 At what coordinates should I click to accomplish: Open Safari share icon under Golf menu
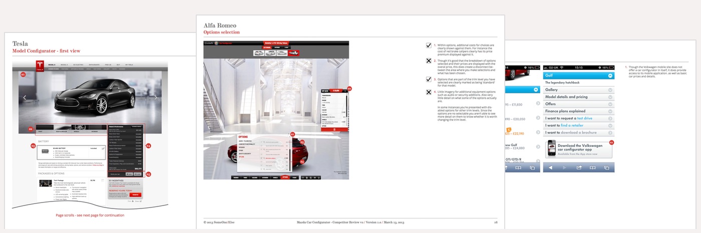pyautogui.click(x=579, y=167)
